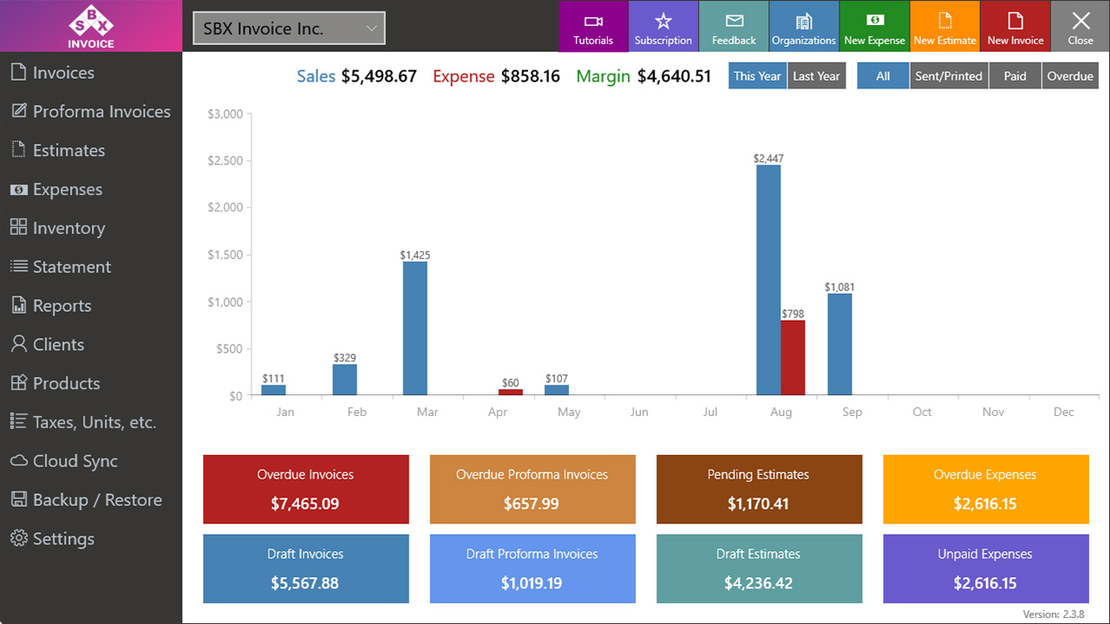Open the Pending Estimates tile
Screen dimensions: 1110x624
click(759, 490)
